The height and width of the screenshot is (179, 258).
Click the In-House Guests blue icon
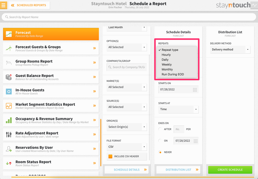coord(9,91)
